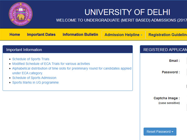Screen dimensions: 187x140
Task: Click the UNIVERSITY OF DELHI title text
Action: 127,12
